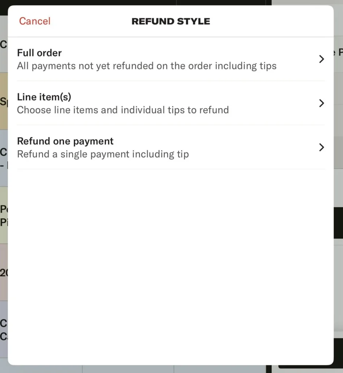Click the "All payments not yet refunded" description

pos(147,66)
